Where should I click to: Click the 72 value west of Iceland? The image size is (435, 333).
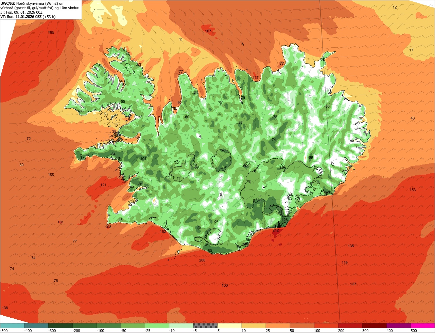pyautogui.click(x=29, y=139)
